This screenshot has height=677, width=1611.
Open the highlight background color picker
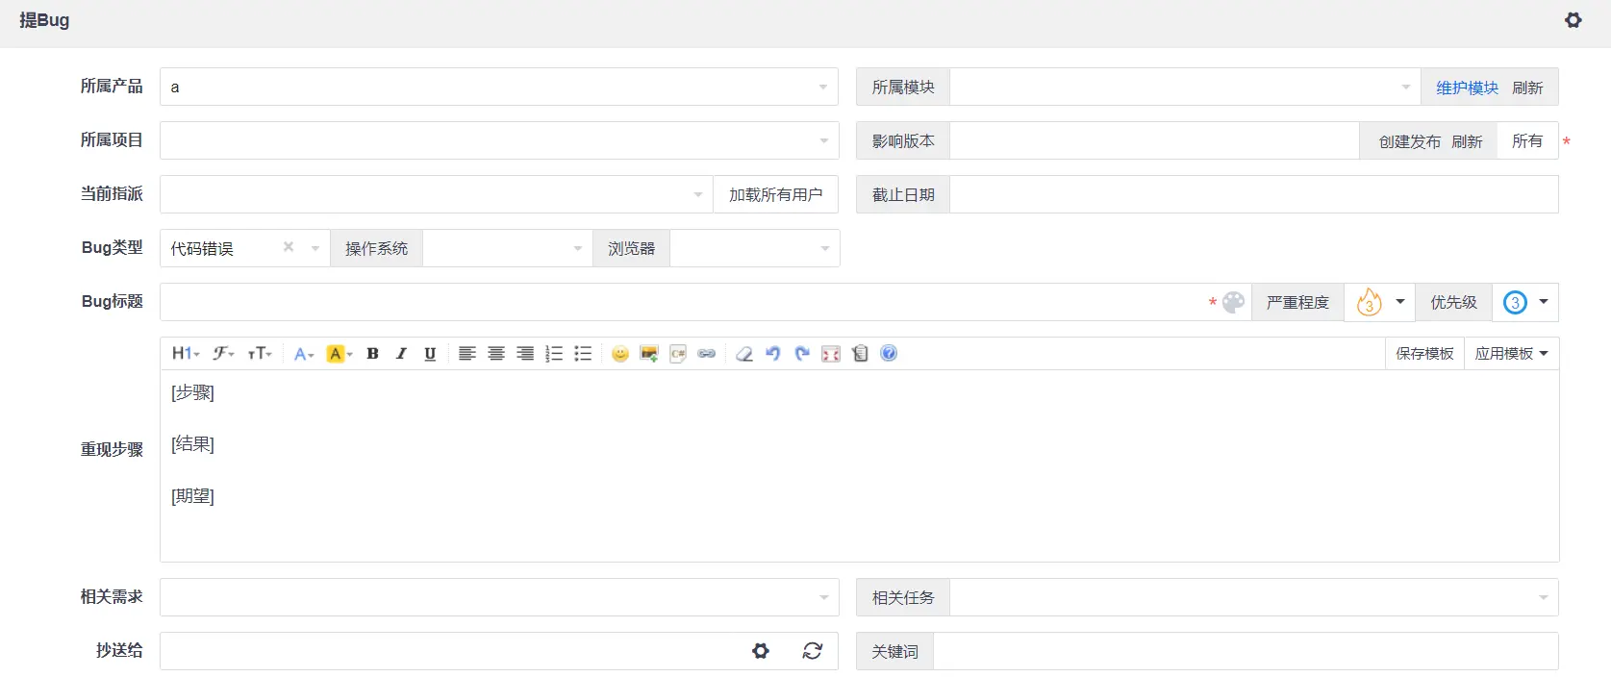(340, 354)
